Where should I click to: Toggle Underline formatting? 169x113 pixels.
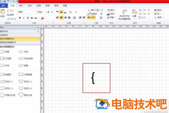[x=28, y=18]
